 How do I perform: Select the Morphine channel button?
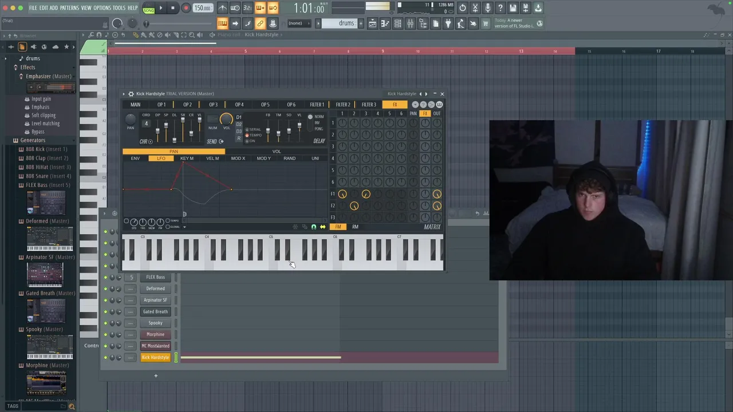click(155, 335)
